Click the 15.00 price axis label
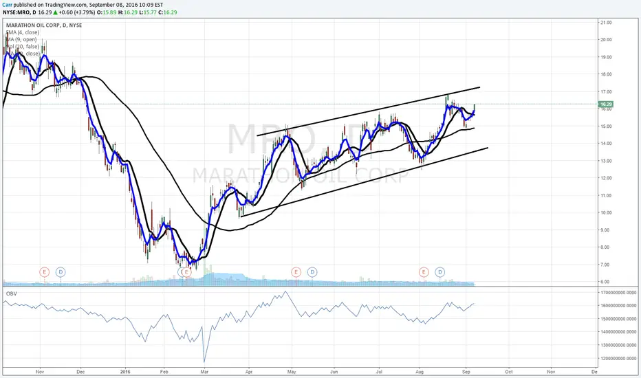The width and height of the screenshot is (641, 378). click(606, 126)
